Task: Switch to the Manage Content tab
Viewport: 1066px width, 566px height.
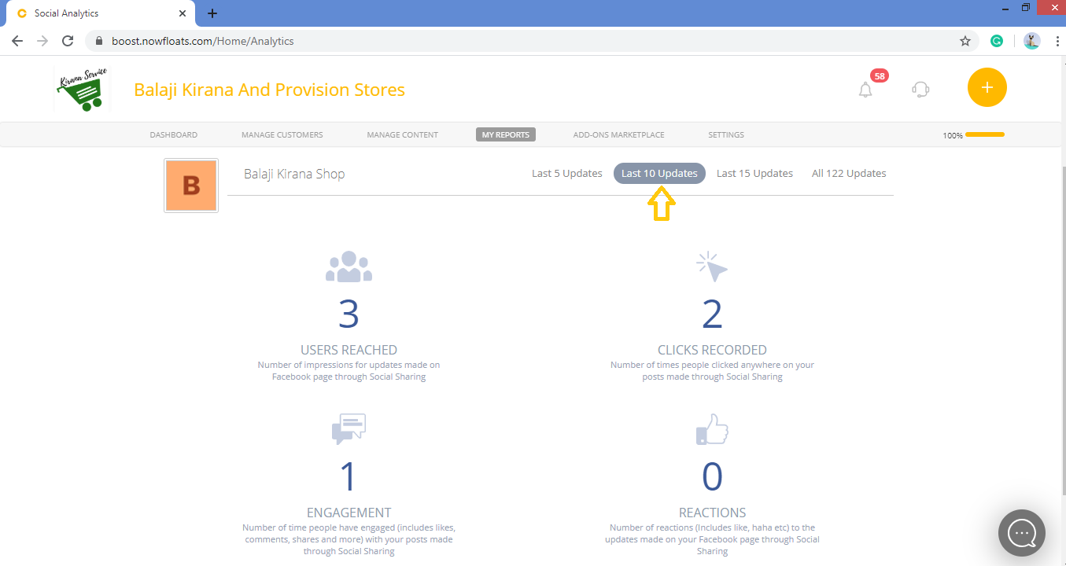Action: (402, 134)
